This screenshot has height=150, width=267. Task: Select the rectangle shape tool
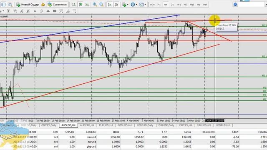[x=55, y=11]
